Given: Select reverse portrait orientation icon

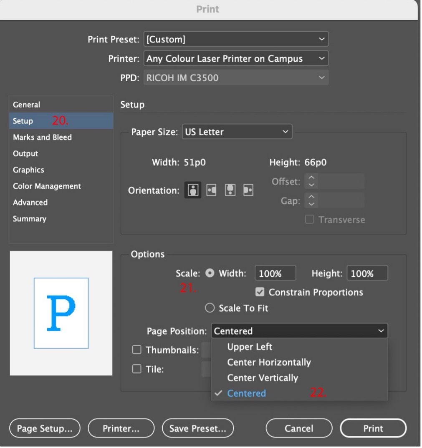Looking at the screenshot, I should [230, 190].
